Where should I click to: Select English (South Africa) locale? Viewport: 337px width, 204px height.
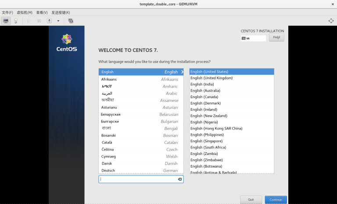click(x=232, y=148)
